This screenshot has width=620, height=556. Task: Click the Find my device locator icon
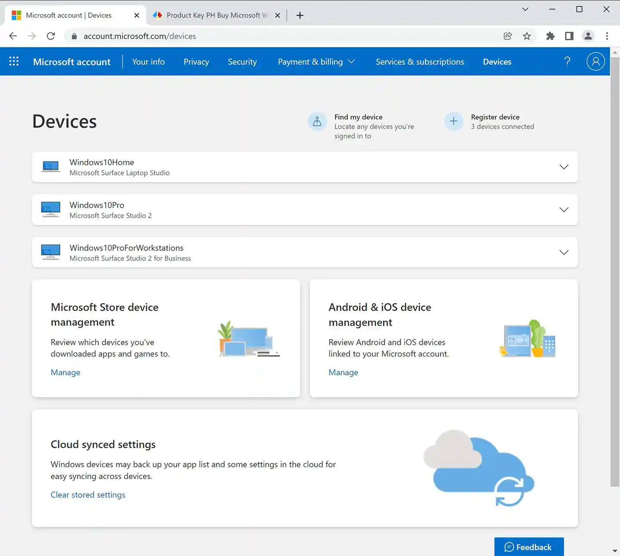pyautogui.click(x=317, y=122)
